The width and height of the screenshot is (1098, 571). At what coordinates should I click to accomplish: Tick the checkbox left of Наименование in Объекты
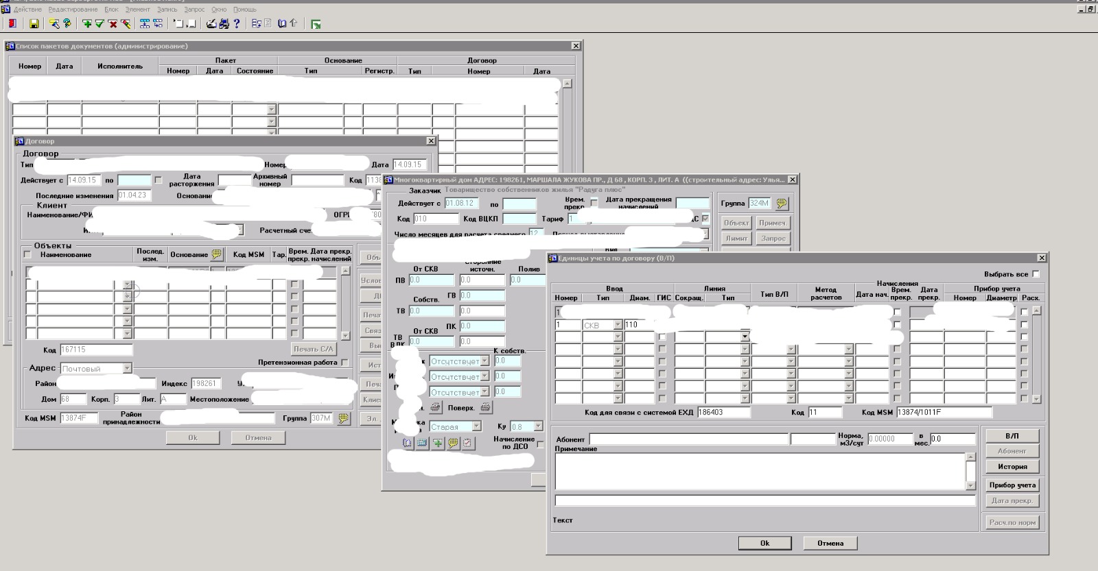[x=27, y=254]
